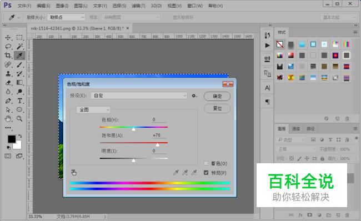Click the 复位 Reset button
The height and width of the screenshot is (221, 361).
click(217, 108)
